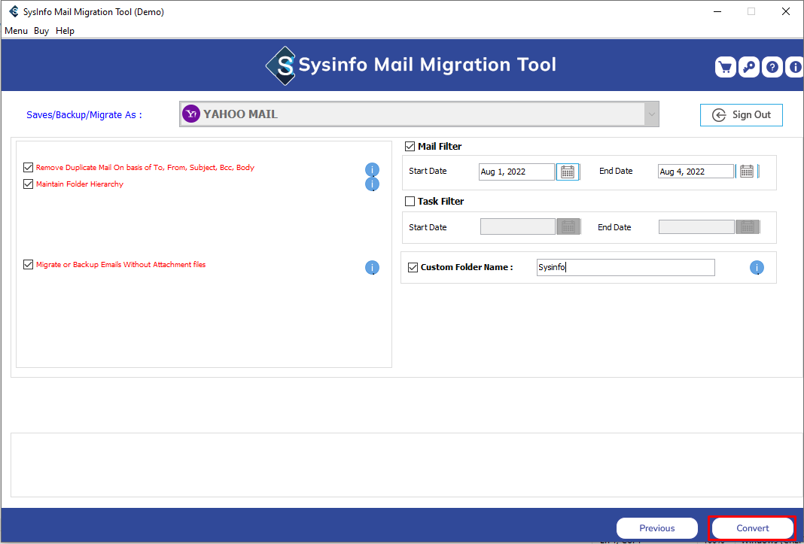The image size is (804, 544).
Task: Click info icon beside Remove Duplicate Mail
Action: point(372,170)
